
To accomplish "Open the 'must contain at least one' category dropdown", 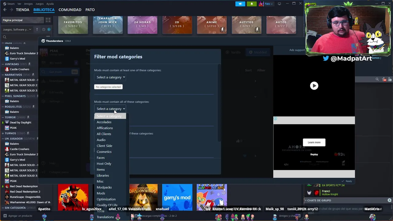I will (x=111, y=77).
